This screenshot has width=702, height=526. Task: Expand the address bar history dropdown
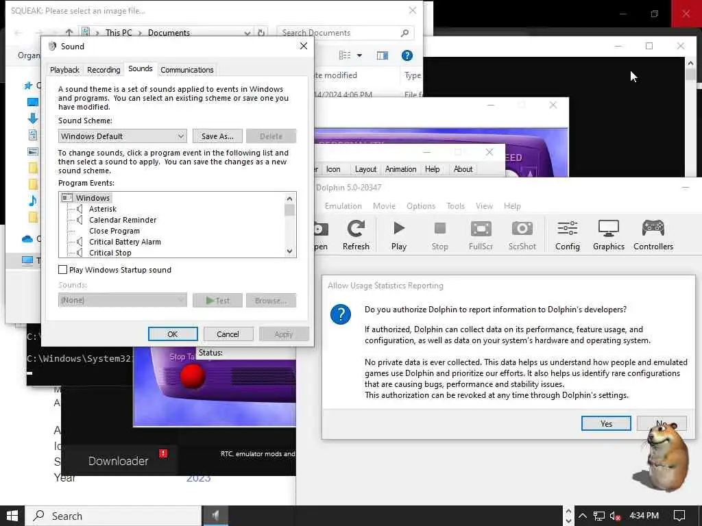click(x=247, y=33)
